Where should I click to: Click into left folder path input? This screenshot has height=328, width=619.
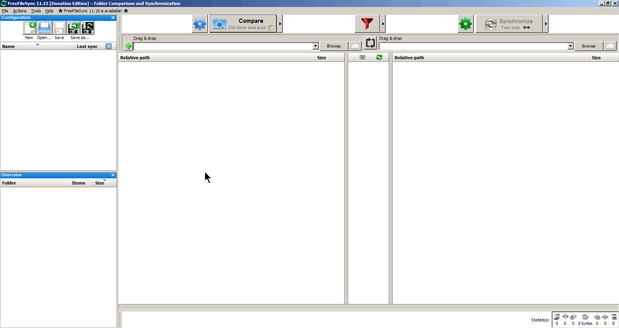point(223,46)
